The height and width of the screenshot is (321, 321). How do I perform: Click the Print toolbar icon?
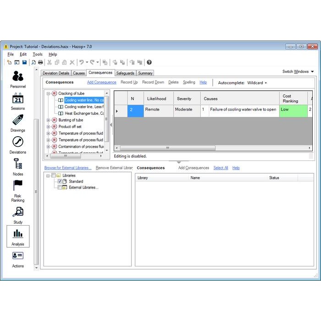[40, 62]
